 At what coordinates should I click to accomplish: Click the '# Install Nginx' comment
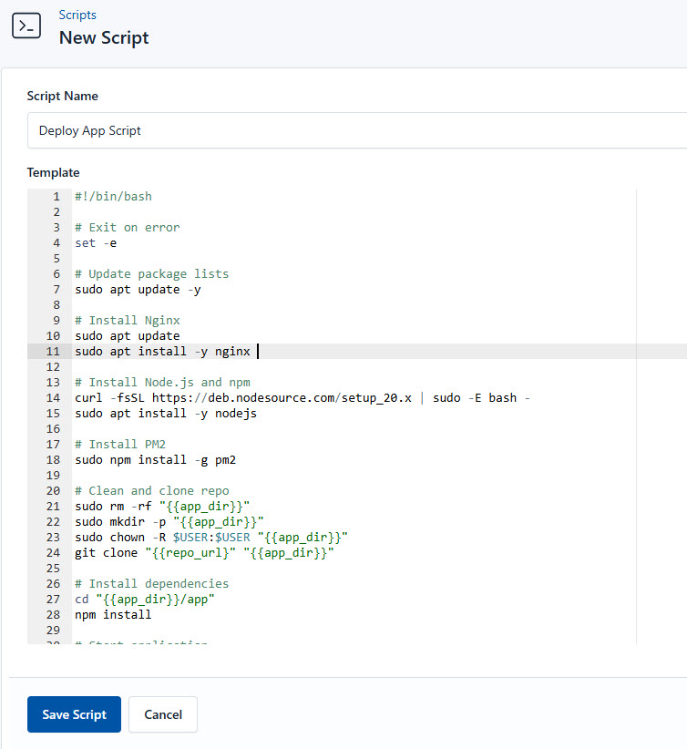[127, 320]
